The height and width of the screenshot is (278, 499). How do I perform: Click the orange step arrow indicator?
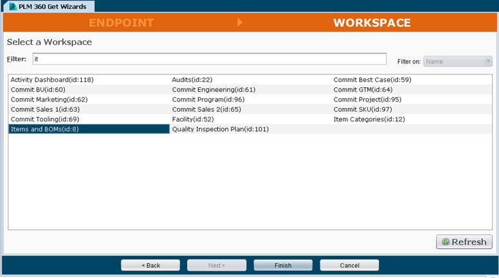(240, 22)
